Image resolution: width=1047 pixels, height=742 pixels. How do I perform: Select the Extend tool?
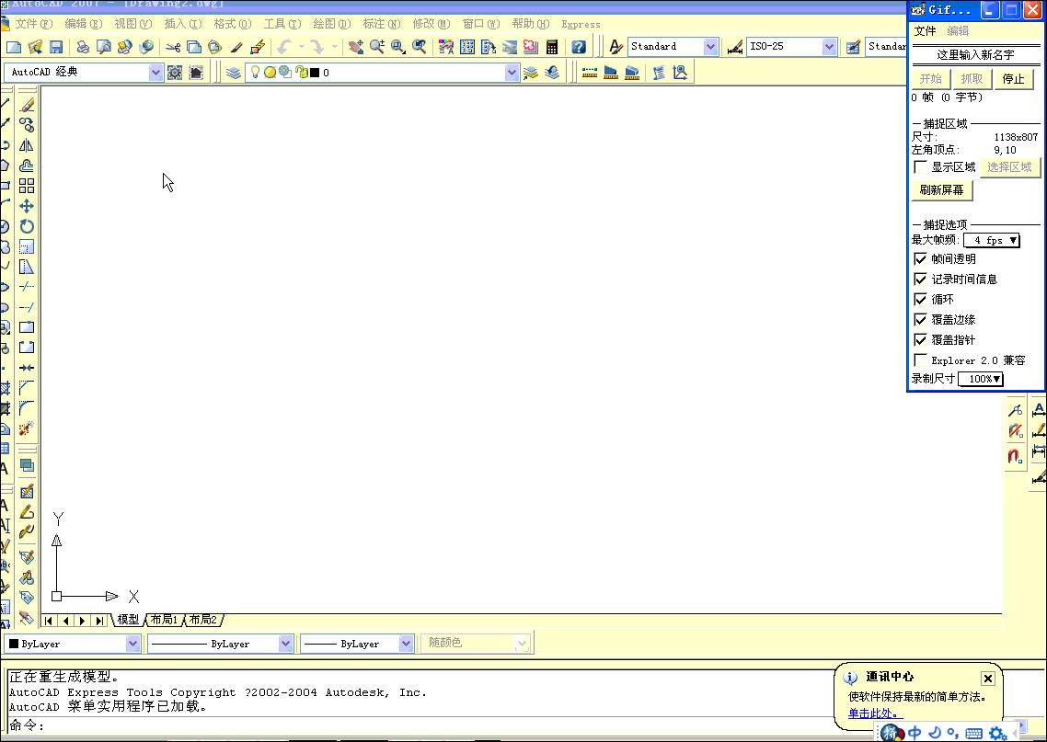pos(27,308)
